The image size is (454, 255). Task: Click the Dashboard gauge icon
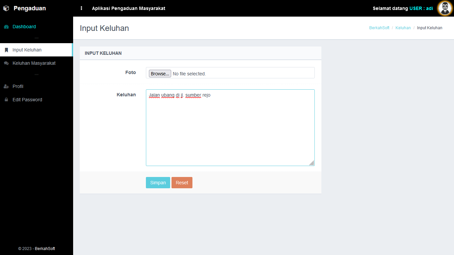[6, 27]
